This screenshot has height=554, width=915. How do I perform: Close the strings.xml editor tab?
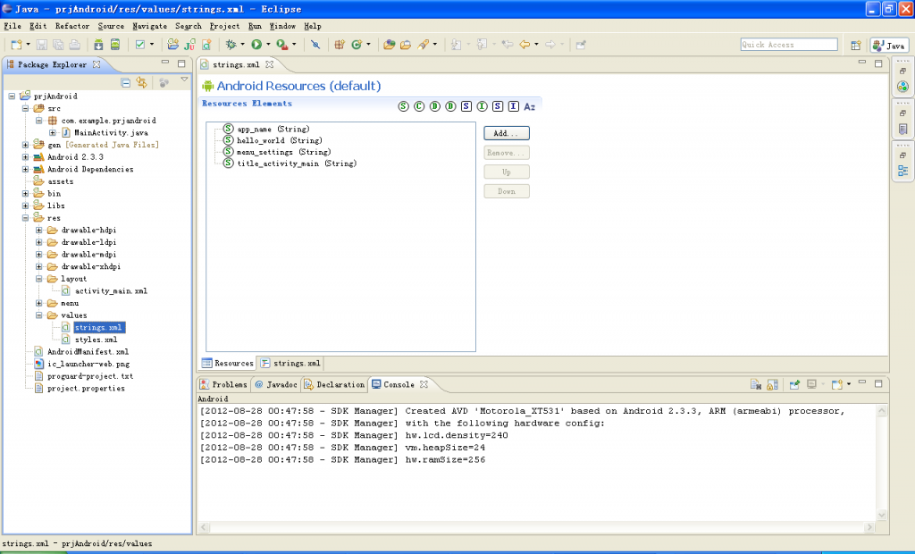tap(269, 64)
